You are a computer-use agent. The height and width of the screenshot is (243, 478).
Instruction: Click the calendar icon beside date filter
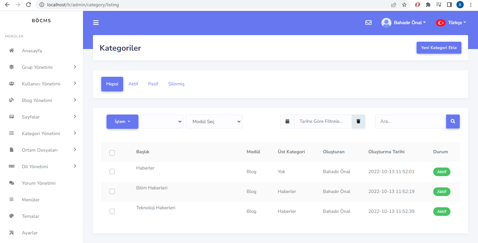(287, 121)
